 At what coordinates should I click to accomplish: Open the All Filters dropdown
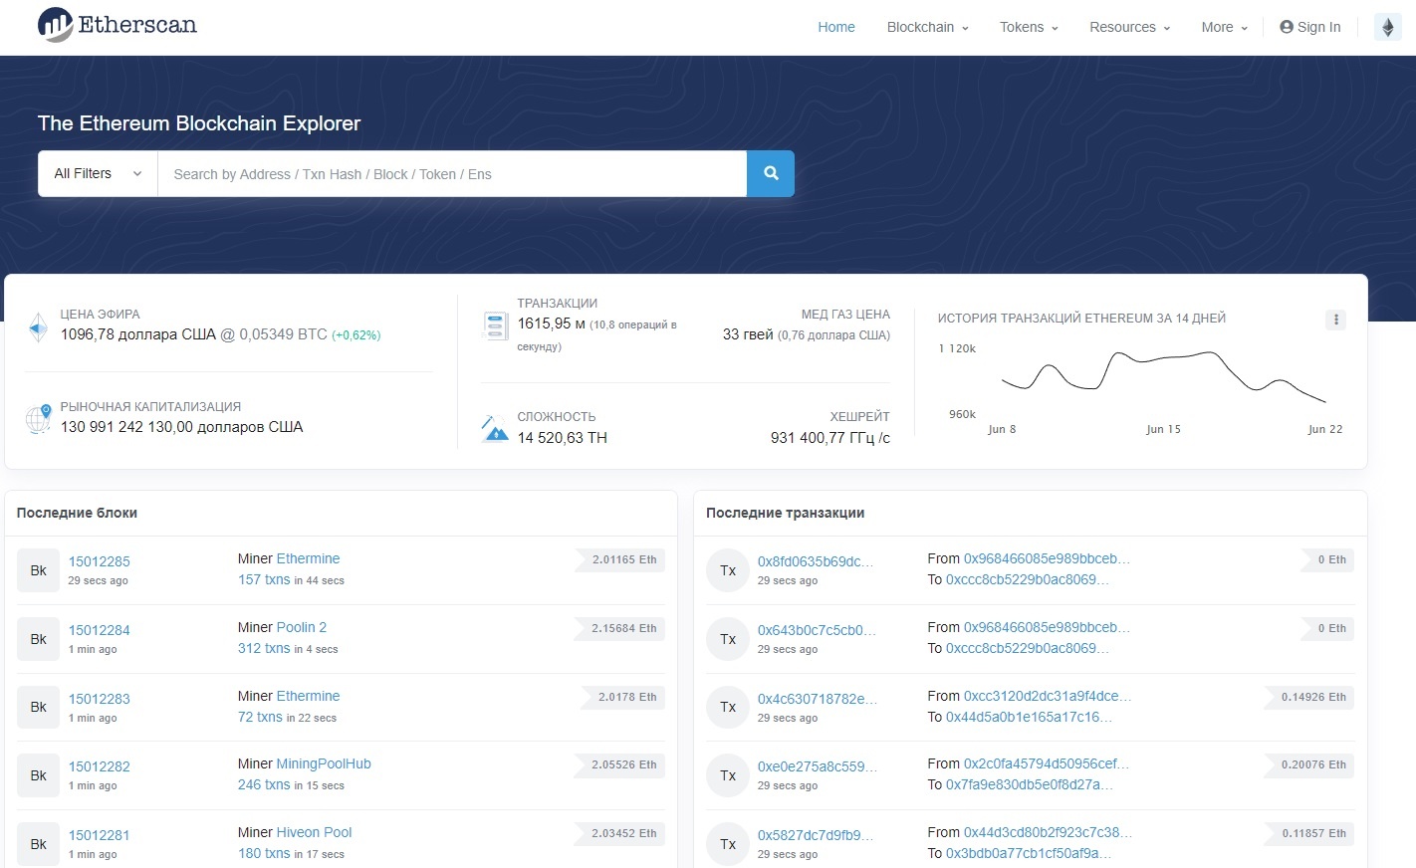(98, 173)
